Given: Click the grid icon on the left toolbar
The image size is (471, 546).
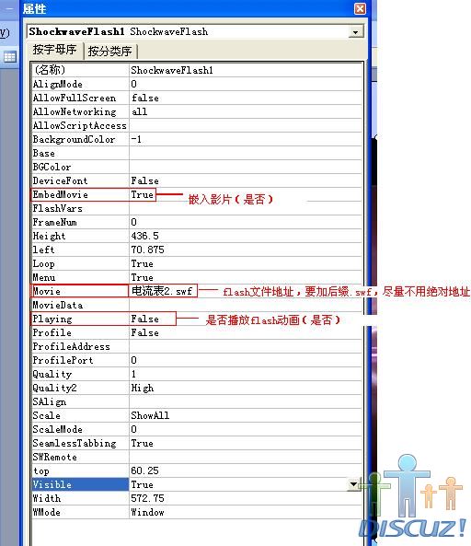Looking at the screenshot, I should point(10,56).
